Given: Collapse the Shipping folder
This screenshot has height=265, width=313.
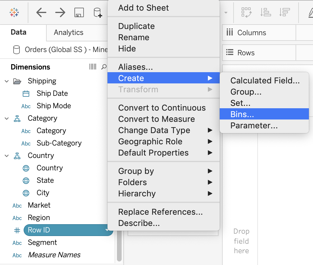Looking at the screenshot, I should [x=6, y=81].
